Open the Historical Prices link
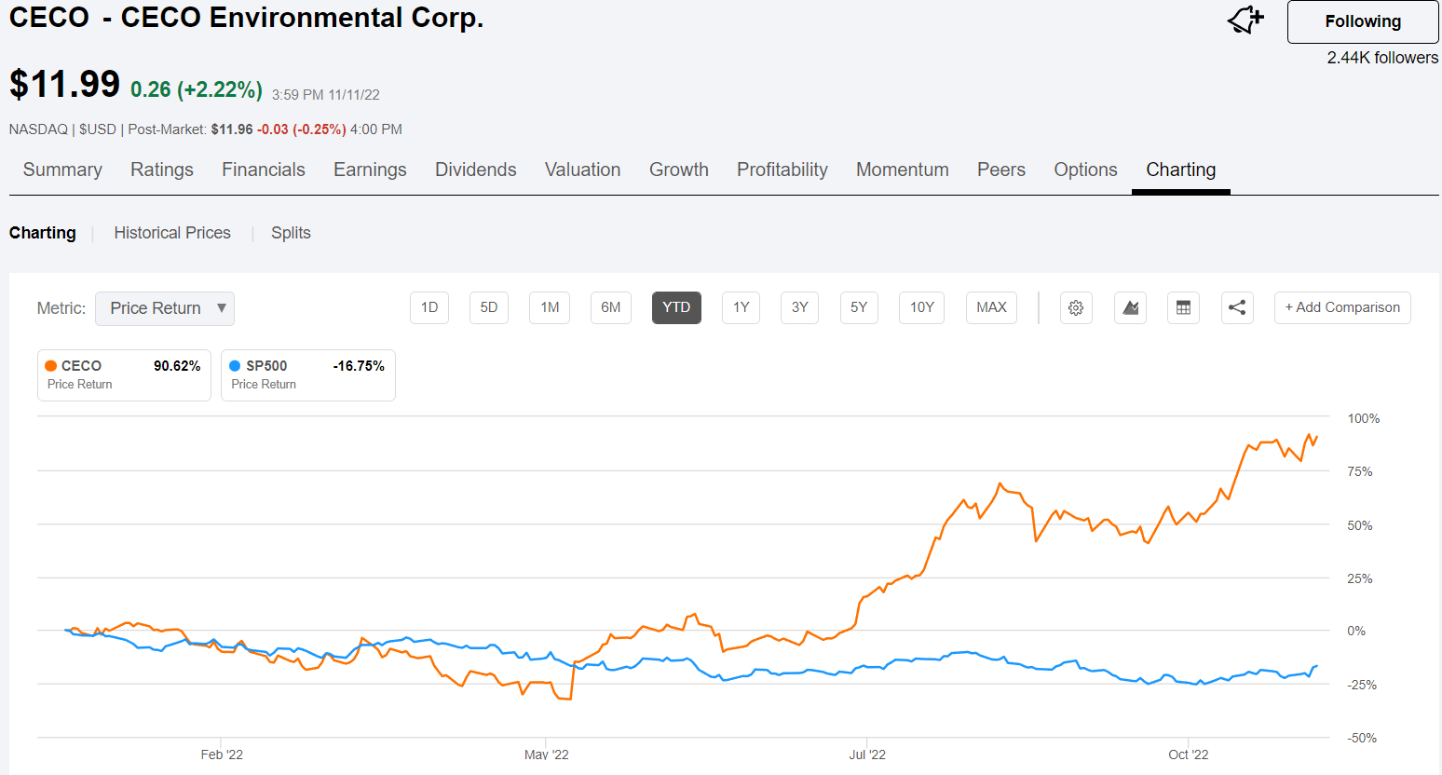The height and width of the screenshot is (775, 1442). tap(172, 233)
